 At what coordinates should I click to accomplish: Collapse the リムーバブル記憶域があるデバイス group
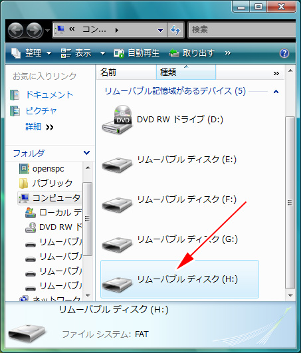coord(276,91)
